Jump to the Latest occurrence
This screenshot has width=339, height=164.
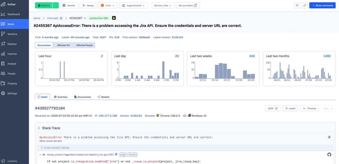(290, 108)
